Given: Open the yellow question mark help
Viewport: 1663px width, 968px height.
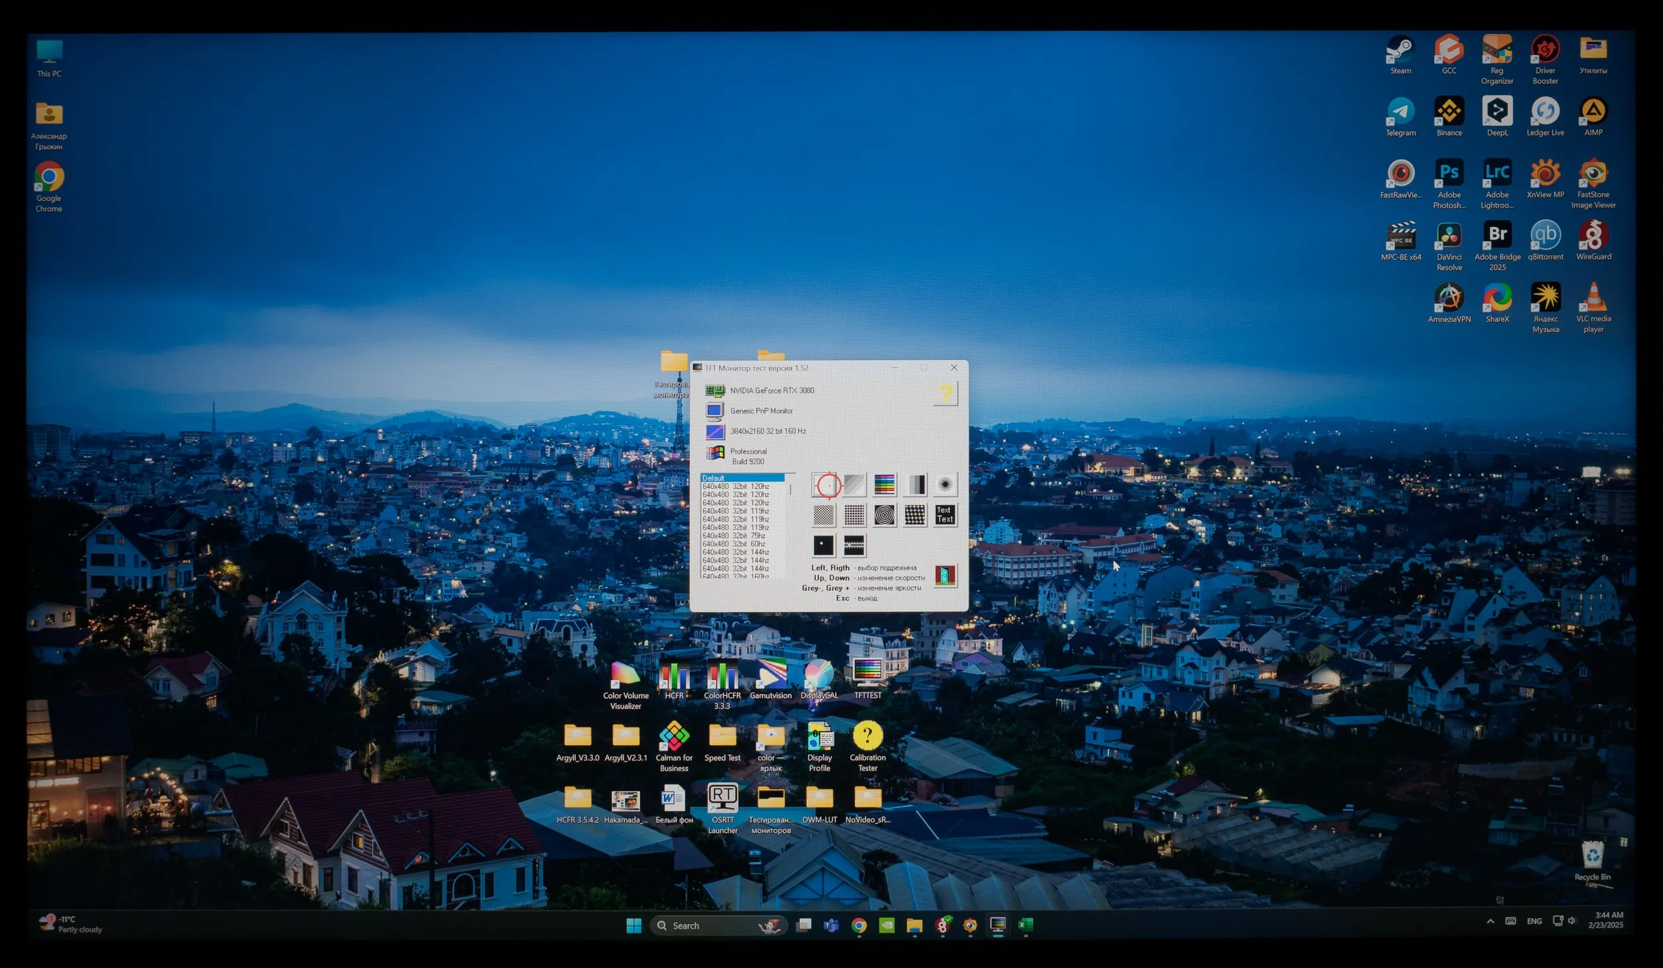Looking at the screenshot, I should [x=945, y=393].
